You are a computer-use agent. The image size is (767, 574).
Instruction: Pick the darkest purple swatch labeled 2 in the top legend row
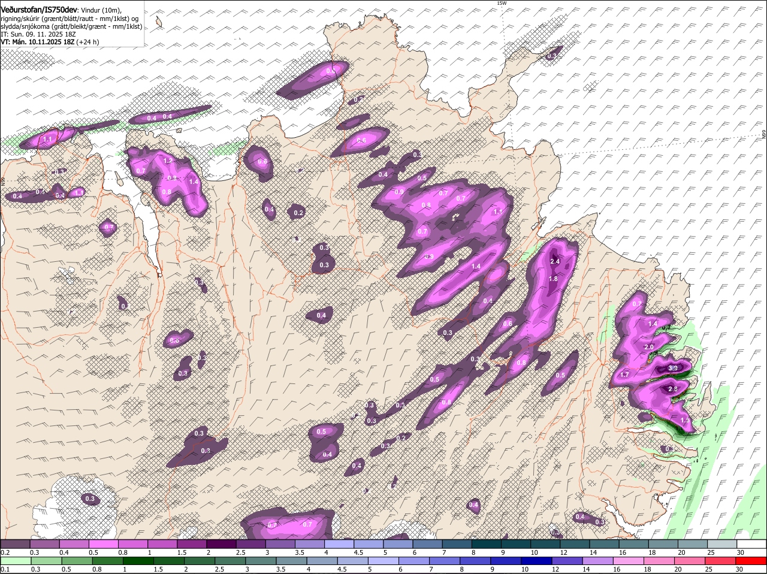coord(221,544)
